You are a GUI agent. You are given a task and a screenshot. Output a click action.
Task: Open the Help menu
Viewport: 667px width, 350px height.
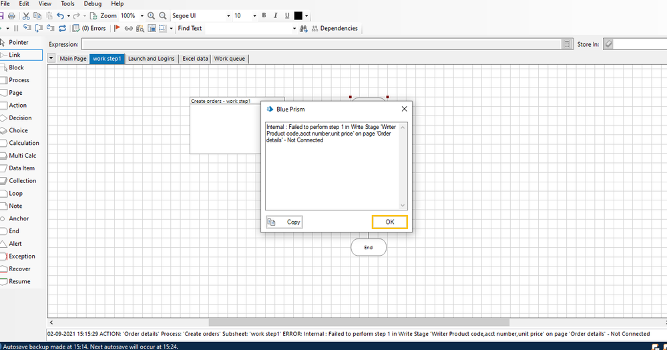(118, 4)
